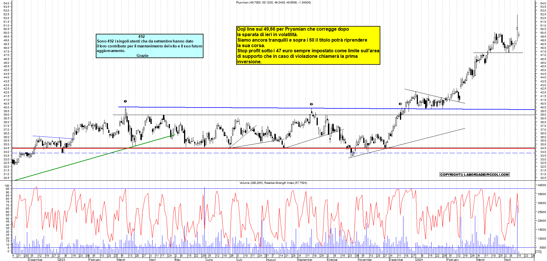This screenshot has width=547, height=261.
Task: Click the October month label on date axis
Action: pyautogui.click(x=333, y=260)
